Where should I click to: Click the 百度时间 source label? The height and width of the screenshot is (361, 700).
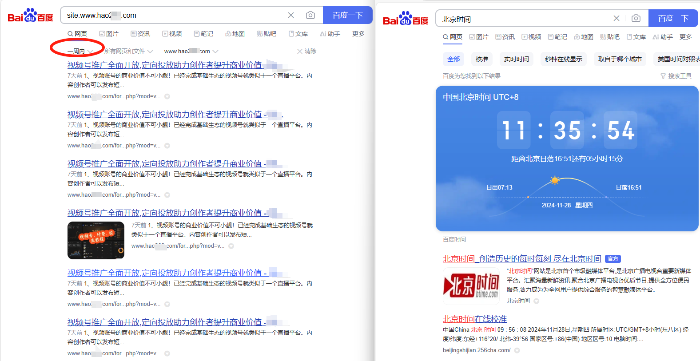(454, 239)
